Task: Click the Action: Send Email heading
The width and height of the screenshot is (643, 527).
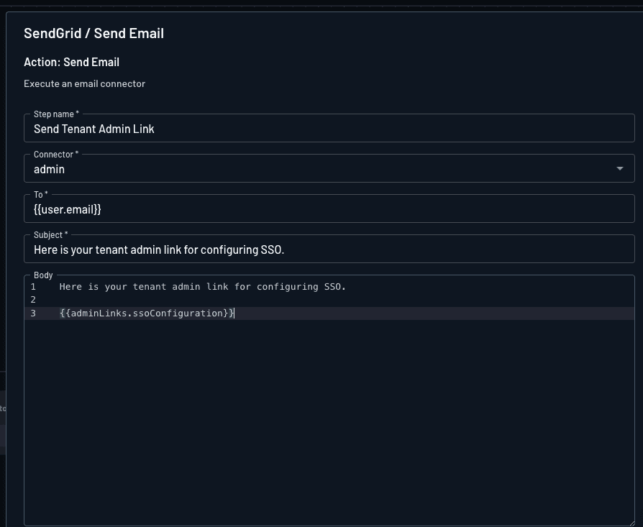Action: click(72, 62)
